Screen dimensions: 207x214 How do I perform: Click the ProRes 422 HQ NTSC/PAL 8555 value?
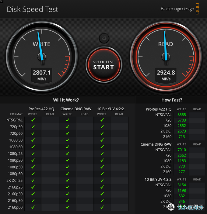(x=182, y=115)
